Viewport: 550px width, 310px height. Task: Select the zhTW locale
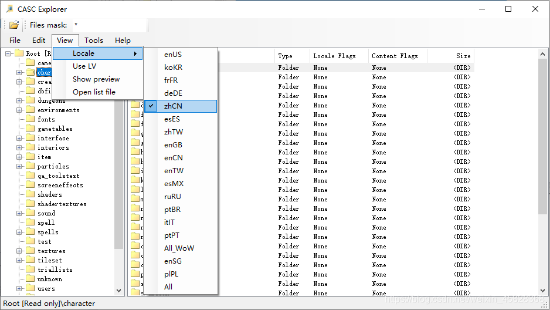pos(181,132)
